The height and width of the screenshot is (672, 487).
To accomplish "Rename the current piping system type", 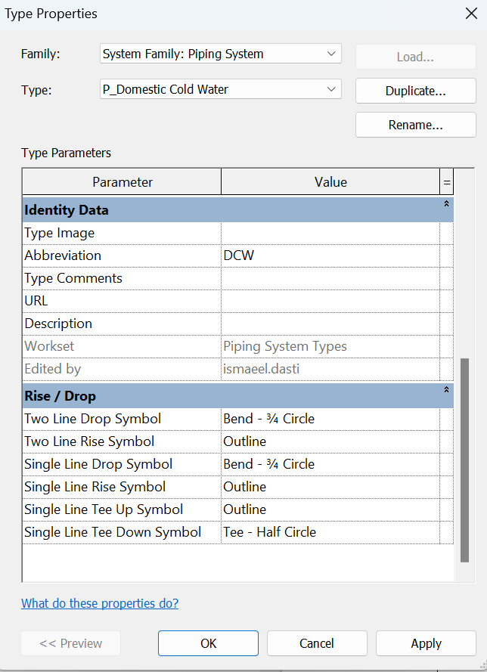I will [x=415, y=125].
